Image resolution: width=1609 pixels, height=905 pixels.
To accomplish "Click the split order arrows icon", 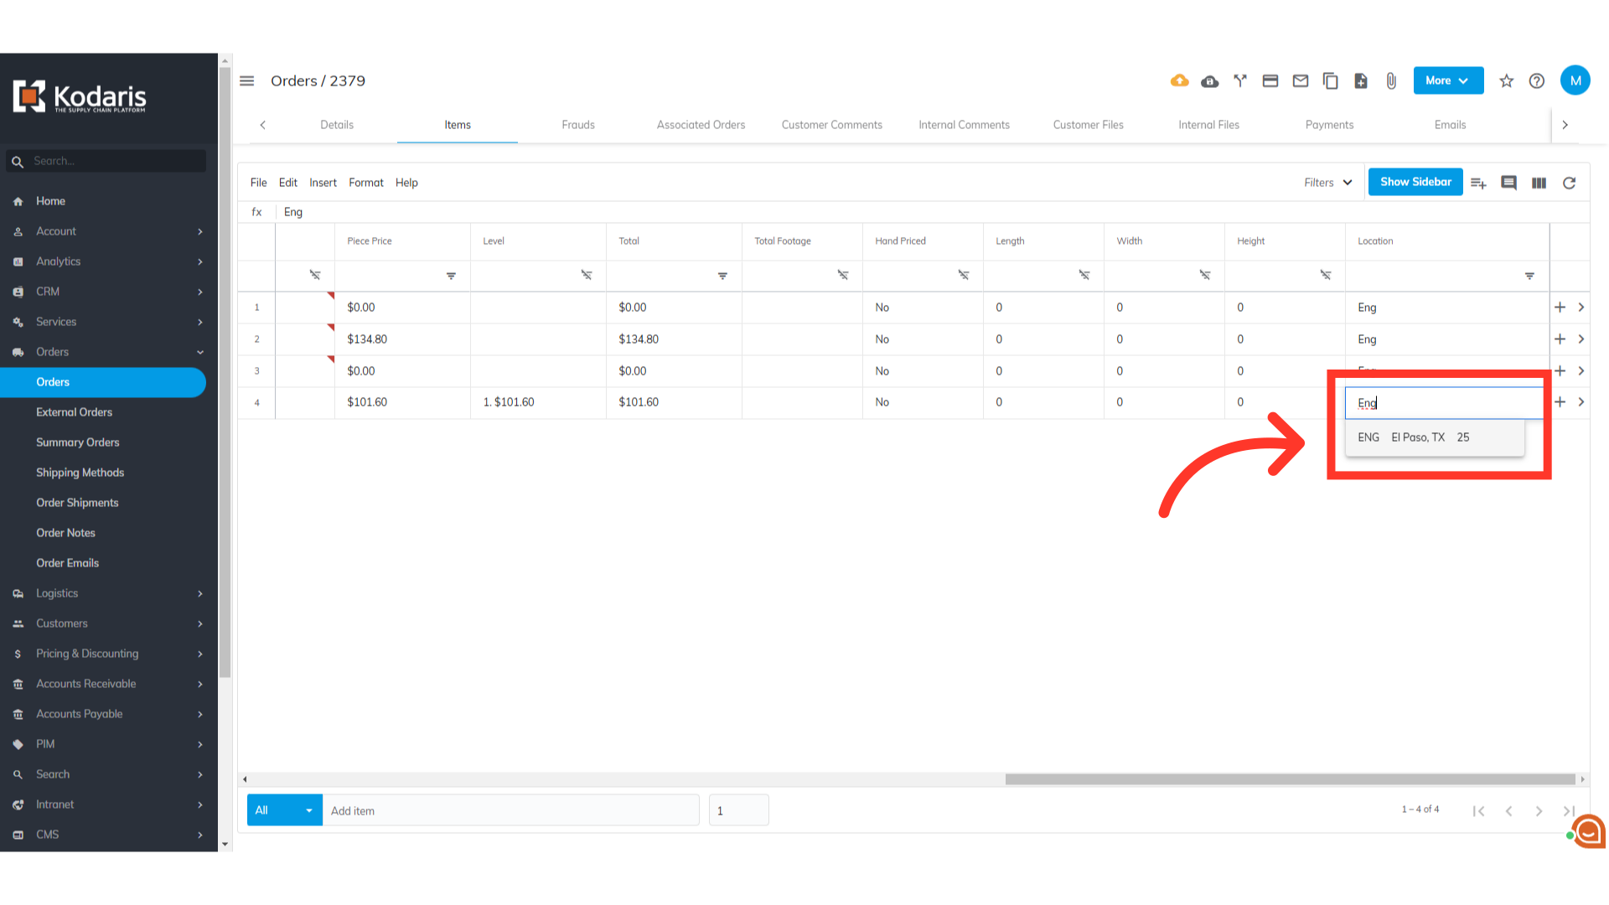I will [1240, 80].
